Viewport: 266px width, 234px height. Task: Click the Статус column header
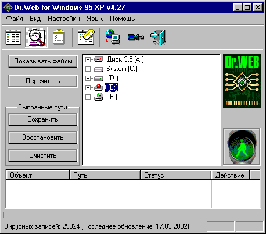click(176, 175)
